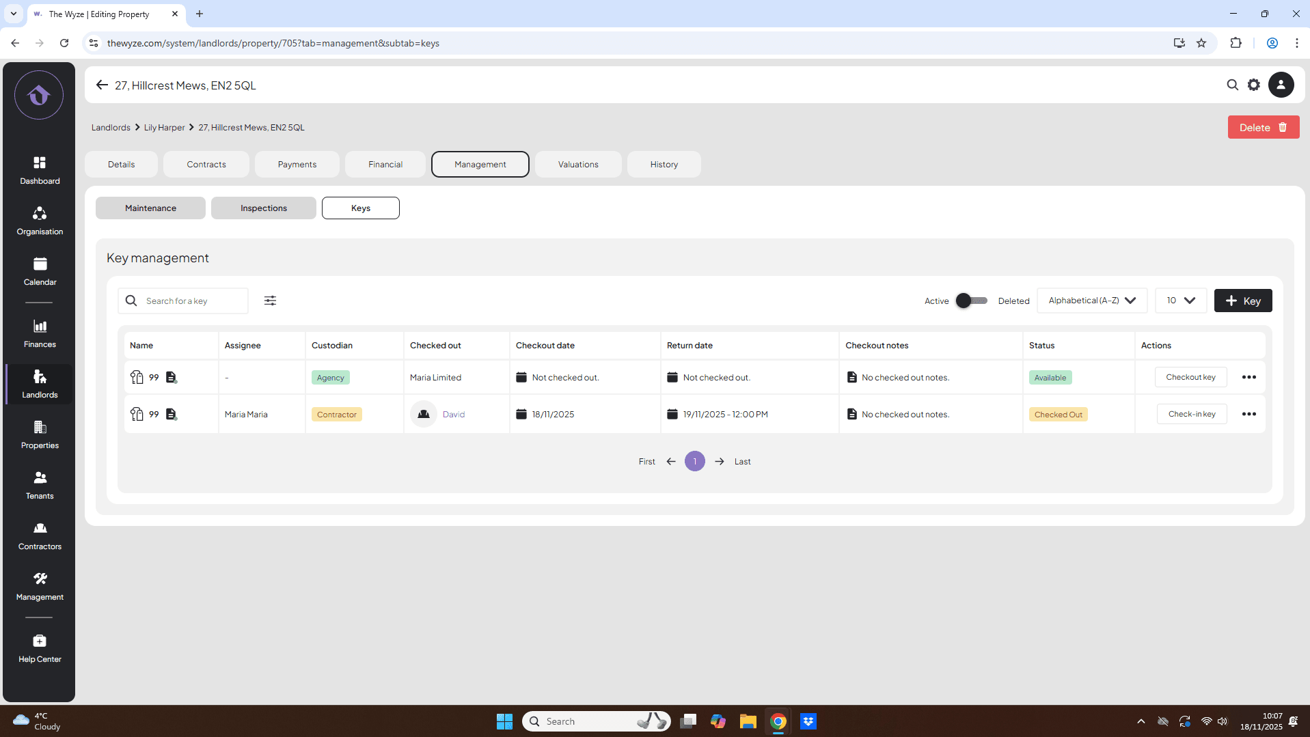Go to Contractors in the sidebar
Screen dimensions: 1310x737
pos(40,536)
